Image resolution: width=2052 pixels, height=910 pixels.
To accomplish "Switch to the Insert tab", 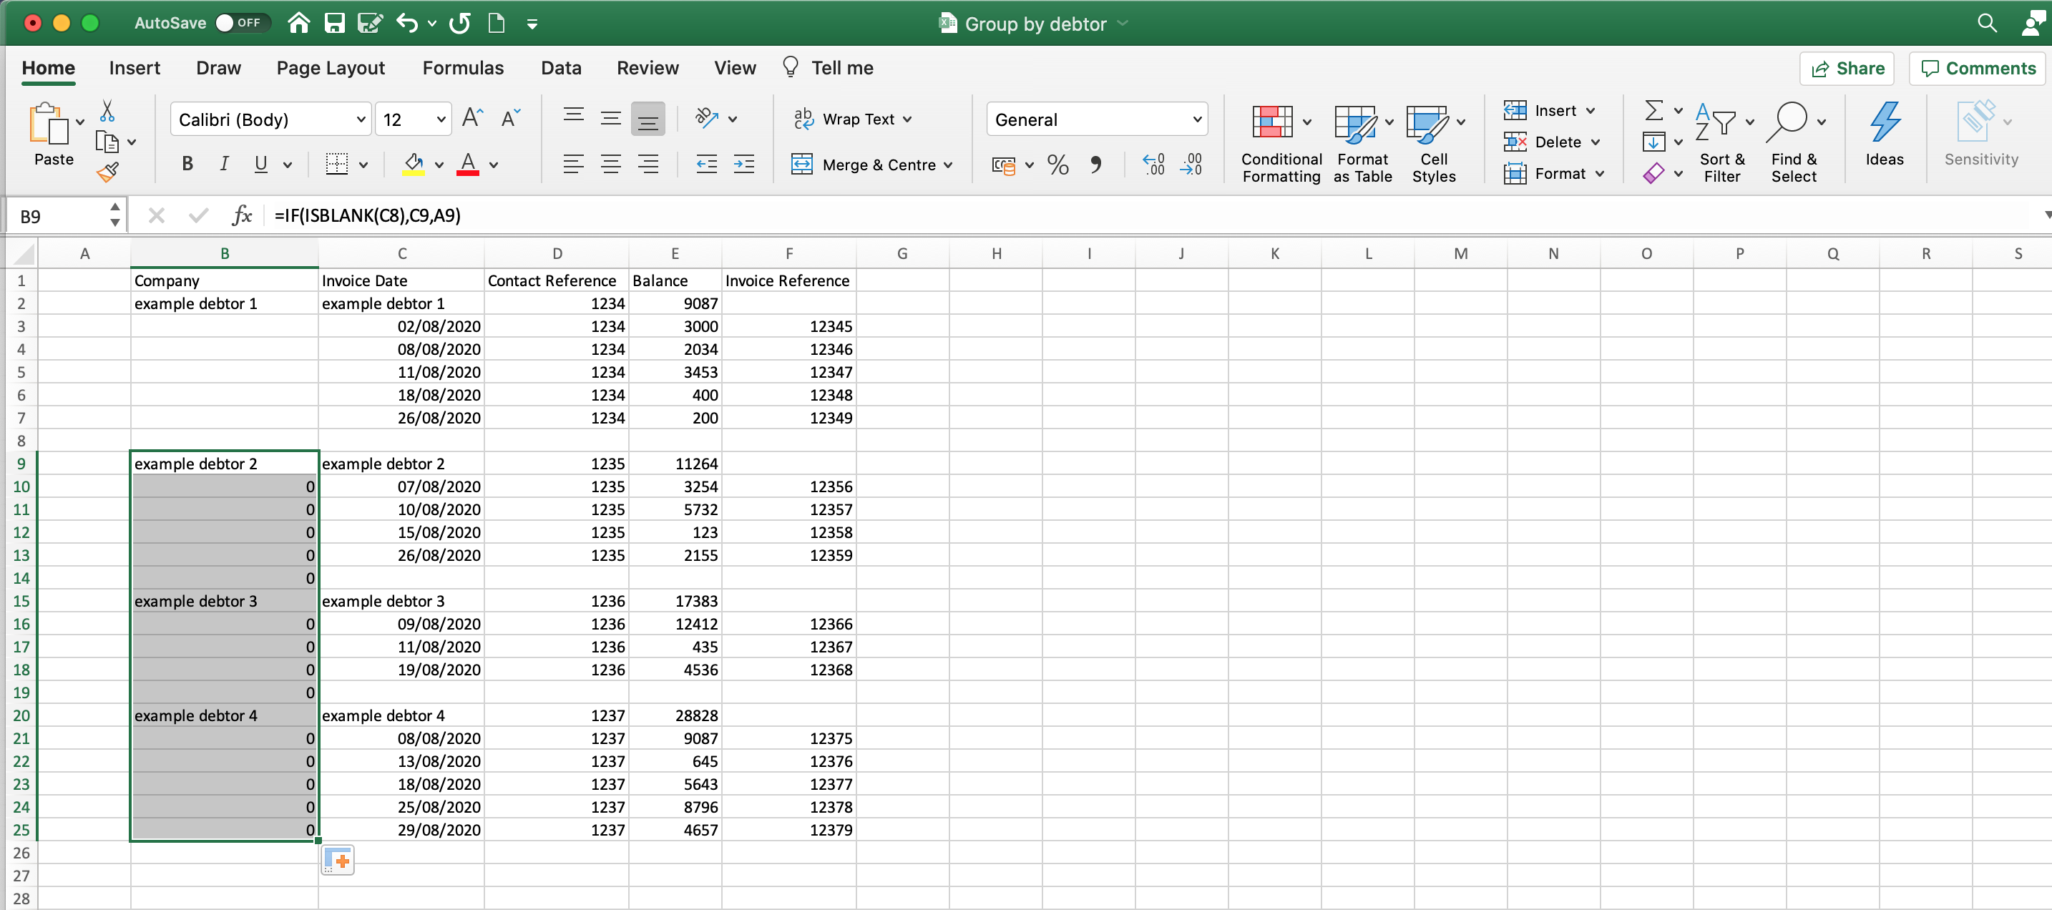I will [135, 68].
